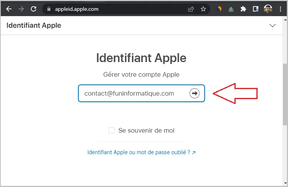Viewport: 288px width, 187px height.
Task: Click the Gérer votre compte Apple text
Action: 141,74
